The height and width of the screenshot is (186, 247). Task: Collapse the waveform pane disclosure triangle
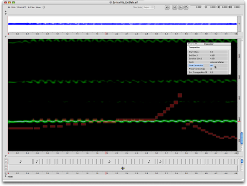click(6, 14)
